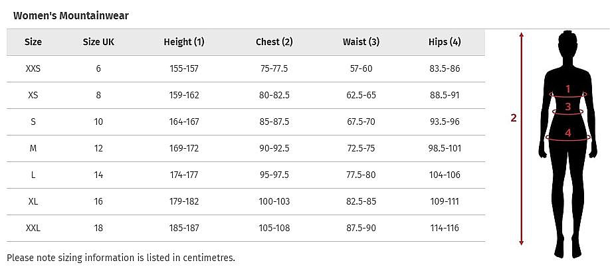The image size is (610, 273).
Task: Click the UK size 12 cell
Action: coord(98,148)
